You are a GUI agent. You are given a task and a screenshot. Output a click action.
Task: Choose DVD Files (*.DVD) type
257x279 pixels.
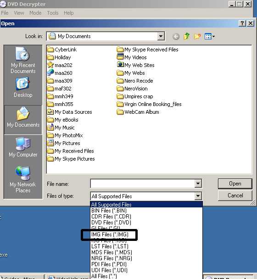[x=146, y=223]
